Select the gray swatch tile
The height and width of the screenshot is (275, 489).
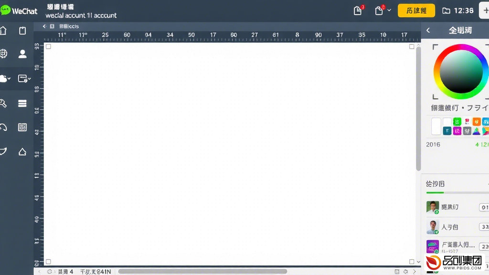[467, 131]
